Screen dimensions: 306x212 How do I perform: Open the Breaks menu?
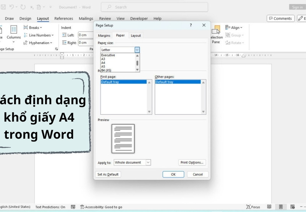tap(33, 28)
